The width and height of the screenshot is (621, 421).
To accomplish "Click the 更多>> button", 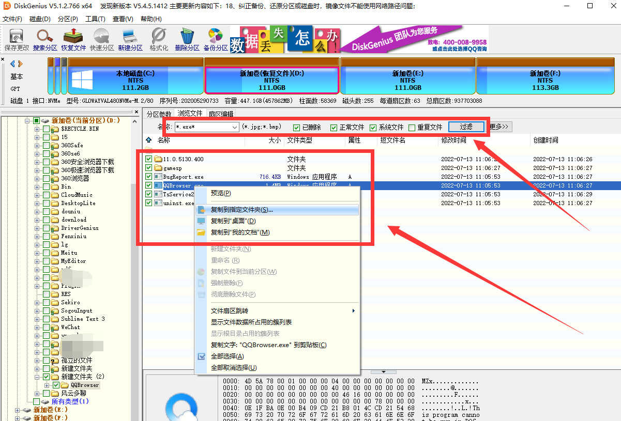I will [x=499, y=127].
